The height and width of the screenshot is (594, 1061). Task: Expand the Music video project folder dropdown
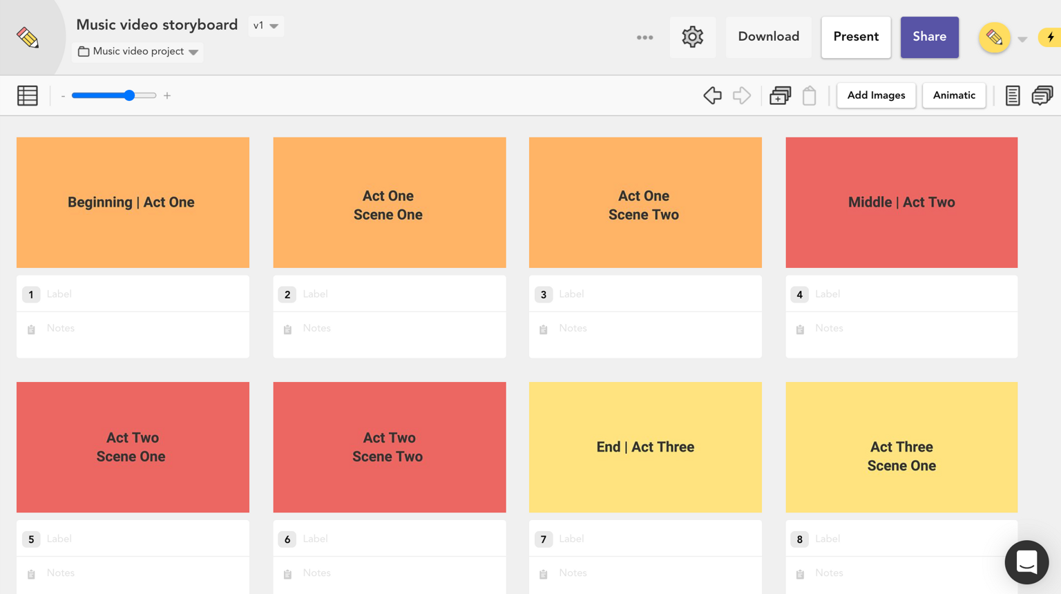(138, 52)
